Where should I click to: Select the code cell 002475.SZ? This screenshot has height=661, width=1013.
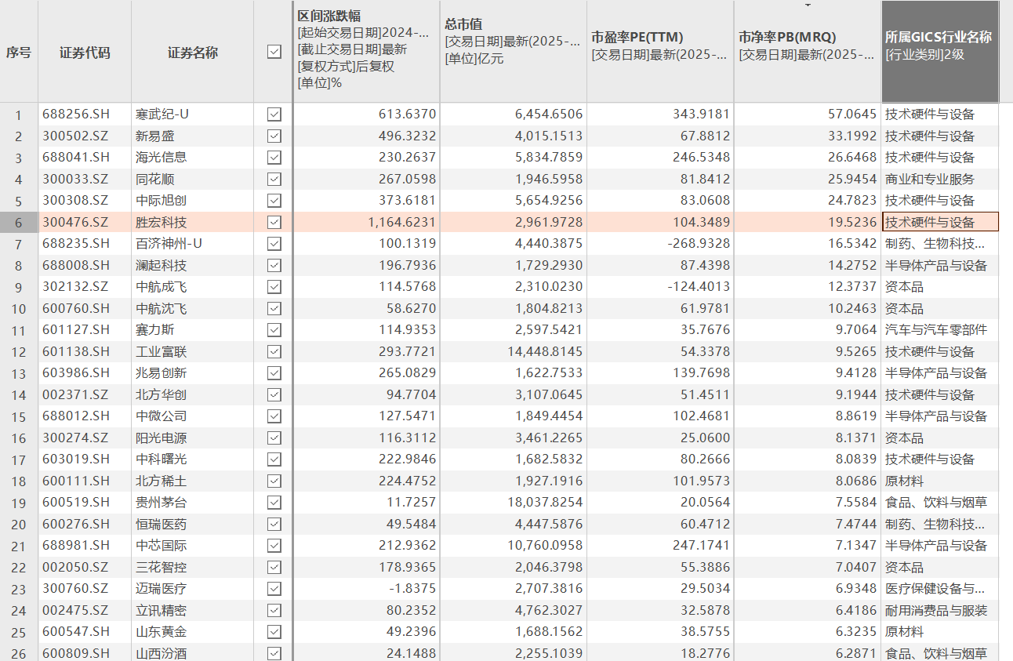(76, 610)
